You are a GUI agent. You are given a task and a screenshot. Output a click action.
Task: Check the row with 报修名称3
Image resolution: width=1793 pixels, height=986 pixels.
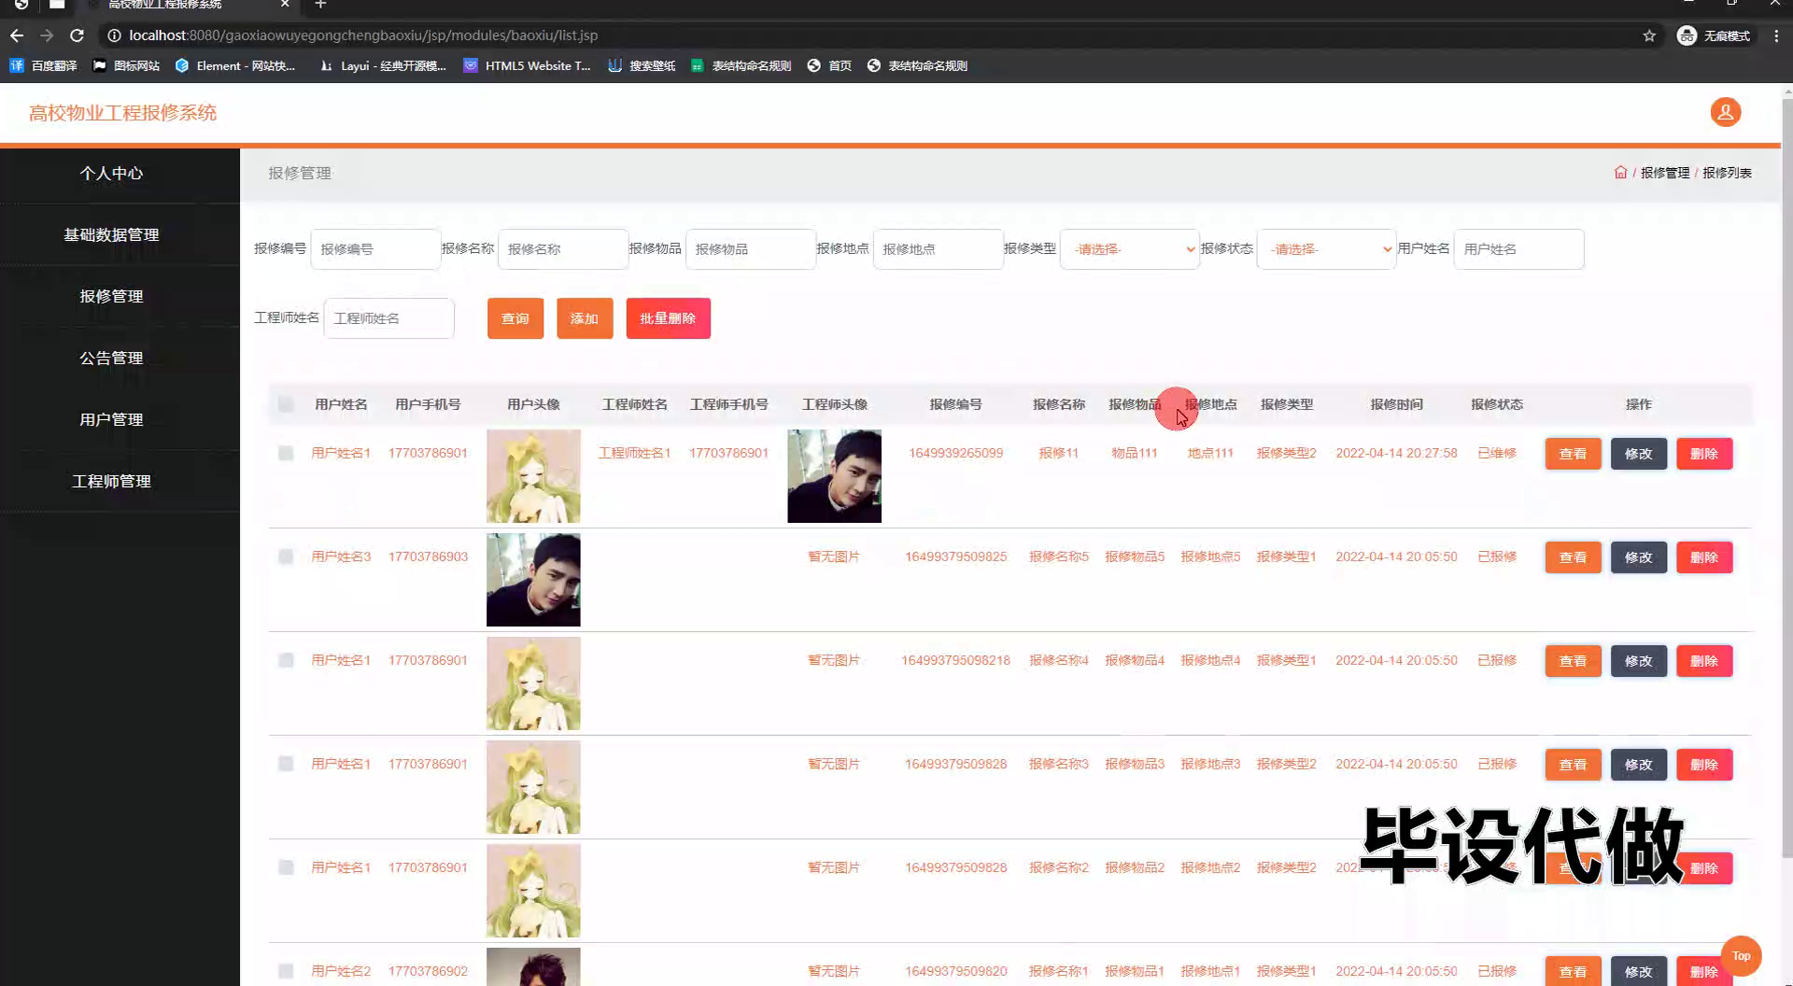(286, 764)
